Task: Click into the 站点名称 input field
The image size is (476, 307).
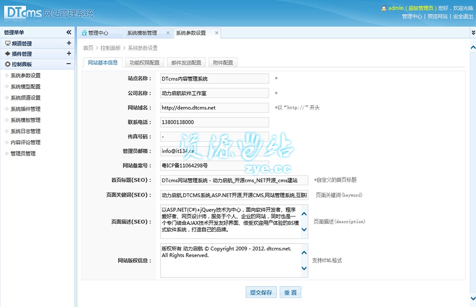Action: point(214,79)
